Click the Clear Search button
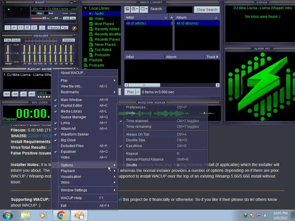Image resolution: width=295 pixels, height=221 pixels. (x=207, y=9)
